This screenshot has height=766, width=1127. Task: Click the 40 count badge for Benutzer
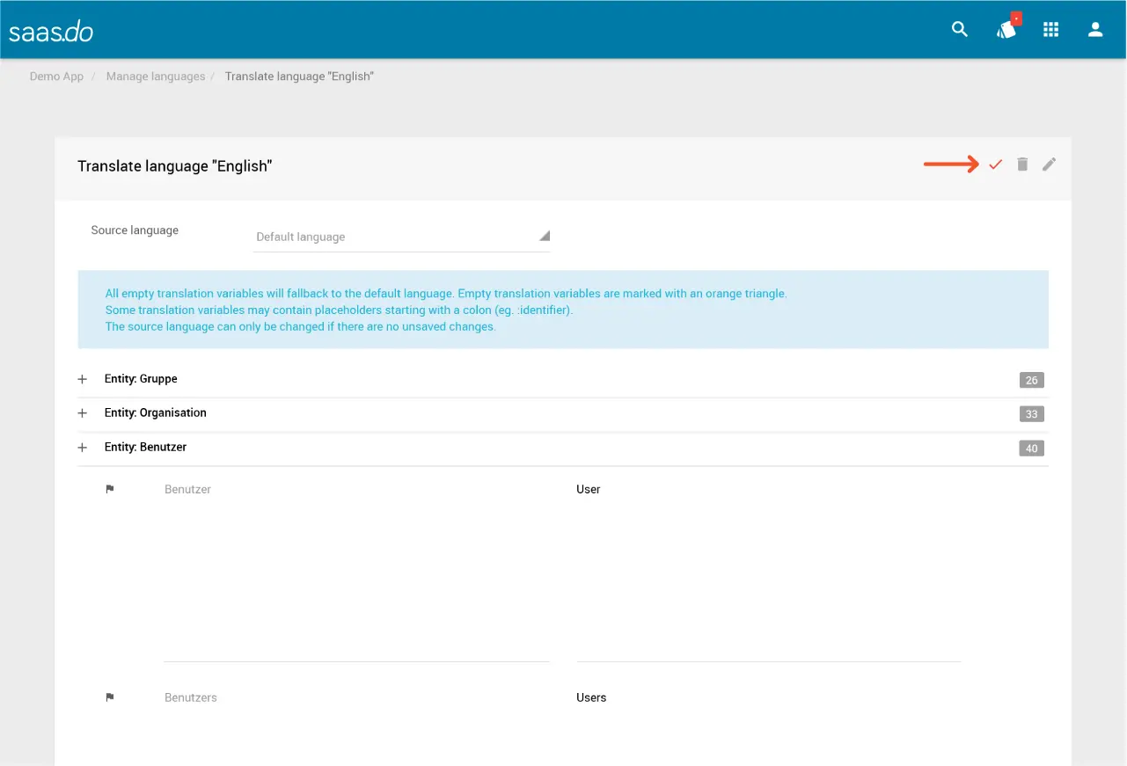tap(1031, 449)
